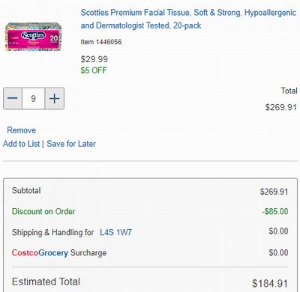Select the Shipping & Handling for label
This screenshot has height=292, width=300.
pos(52,233)
